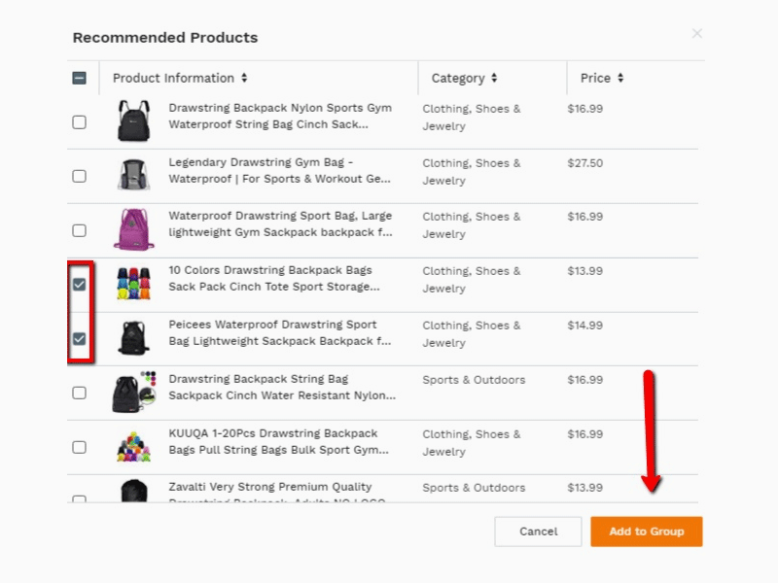The image size is (778, 583).
Task: Click the KUUQA Drawstring Backpack multi-color thumbnail
Action: coord(134,446)
